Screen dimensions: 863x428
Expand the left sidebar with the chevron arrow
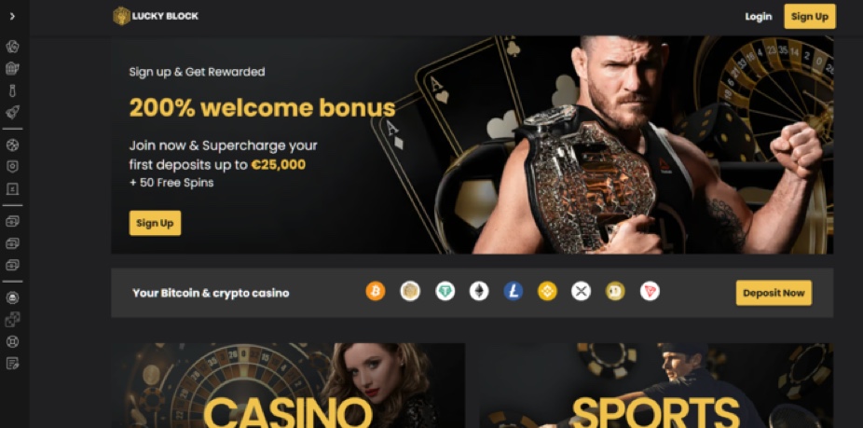12,17
